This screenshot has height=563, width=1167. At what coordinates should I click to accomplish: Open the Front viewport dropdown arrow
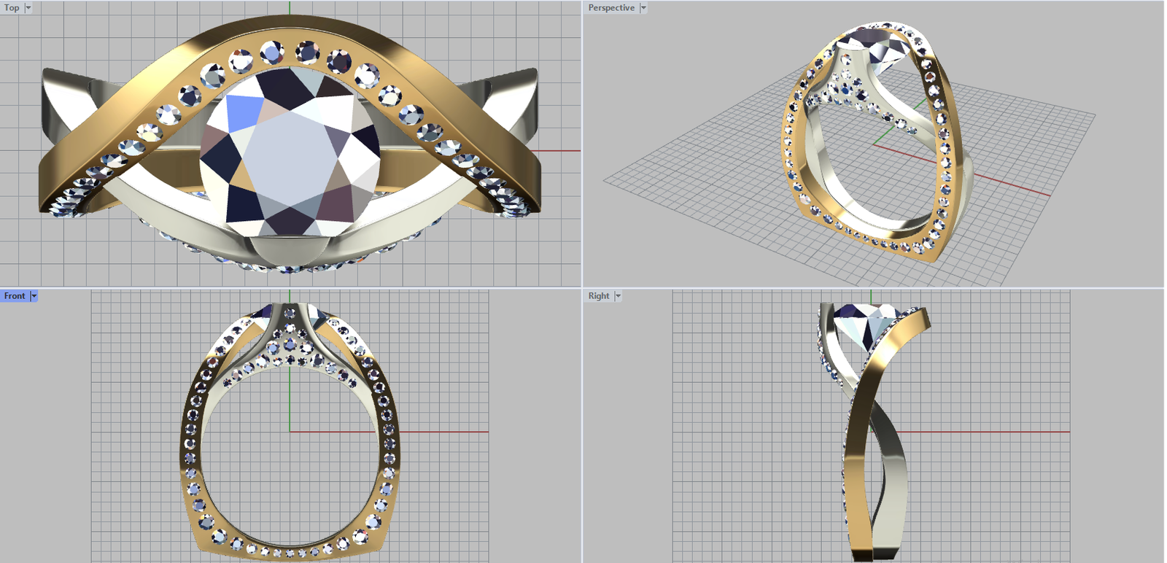(34, 296)
